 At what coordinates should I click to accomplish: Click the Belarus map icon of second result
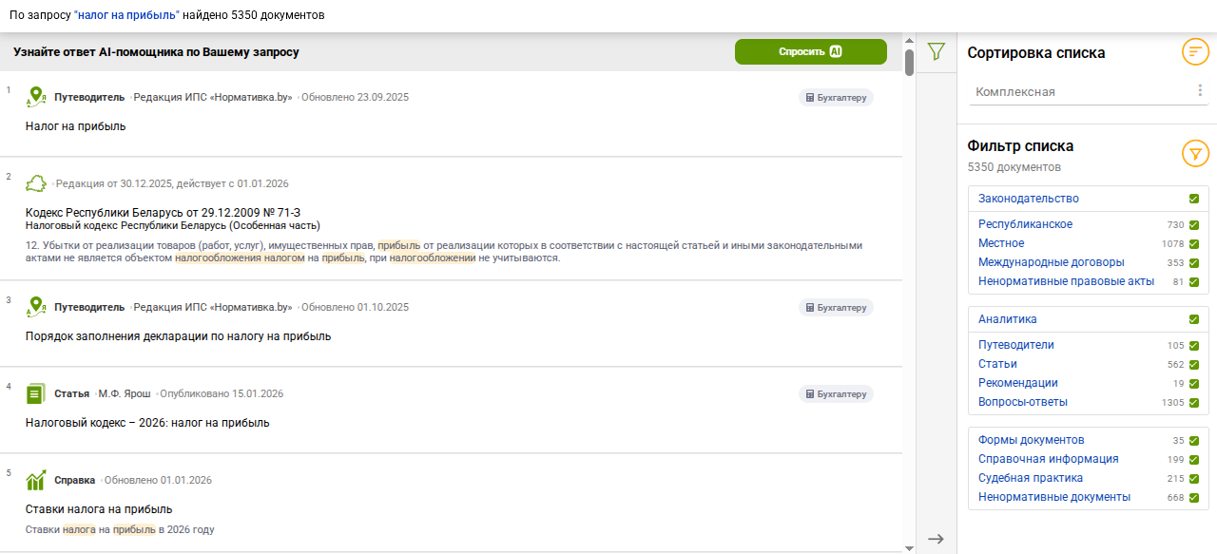36,183
